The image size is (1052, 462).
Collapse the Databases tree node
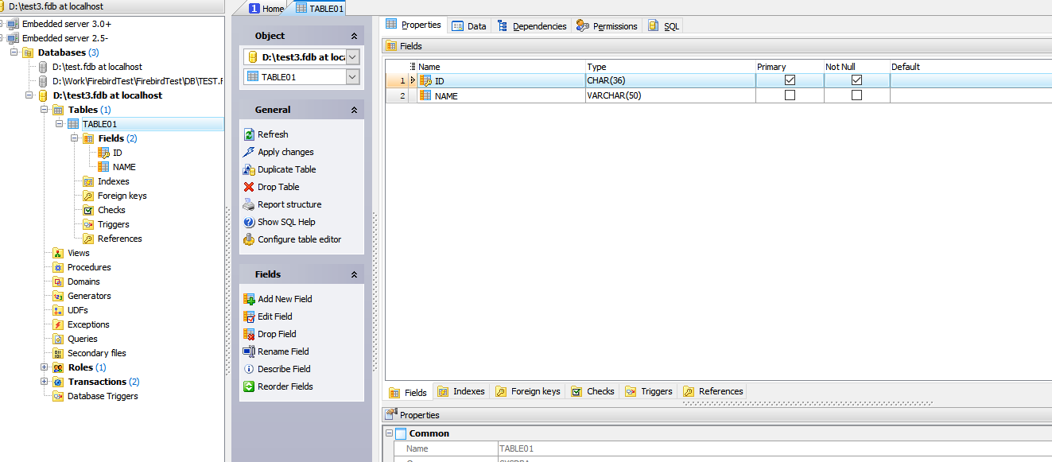[14, 52]
